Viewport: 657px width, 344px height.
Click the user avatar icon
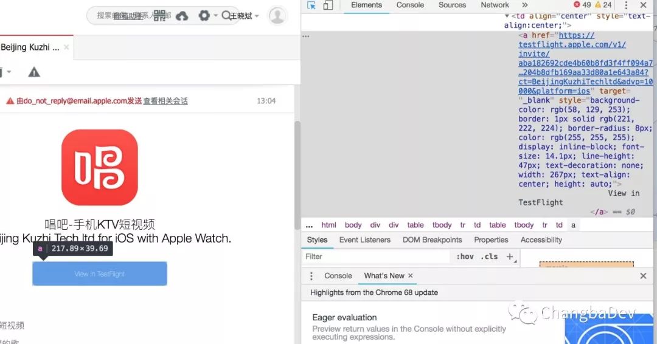pyautogui.click(x=277, y=16)
